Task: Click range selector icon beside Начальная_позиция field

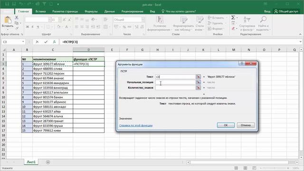Action: click(x=198, y=82)
